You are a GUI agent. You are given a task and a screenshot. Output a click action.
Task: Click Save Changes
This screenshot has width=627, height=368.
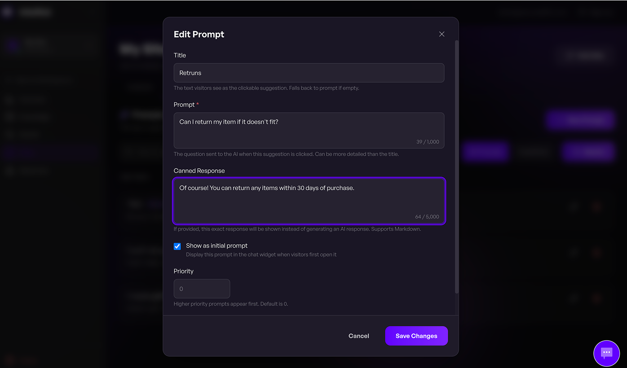coord(416,336)
